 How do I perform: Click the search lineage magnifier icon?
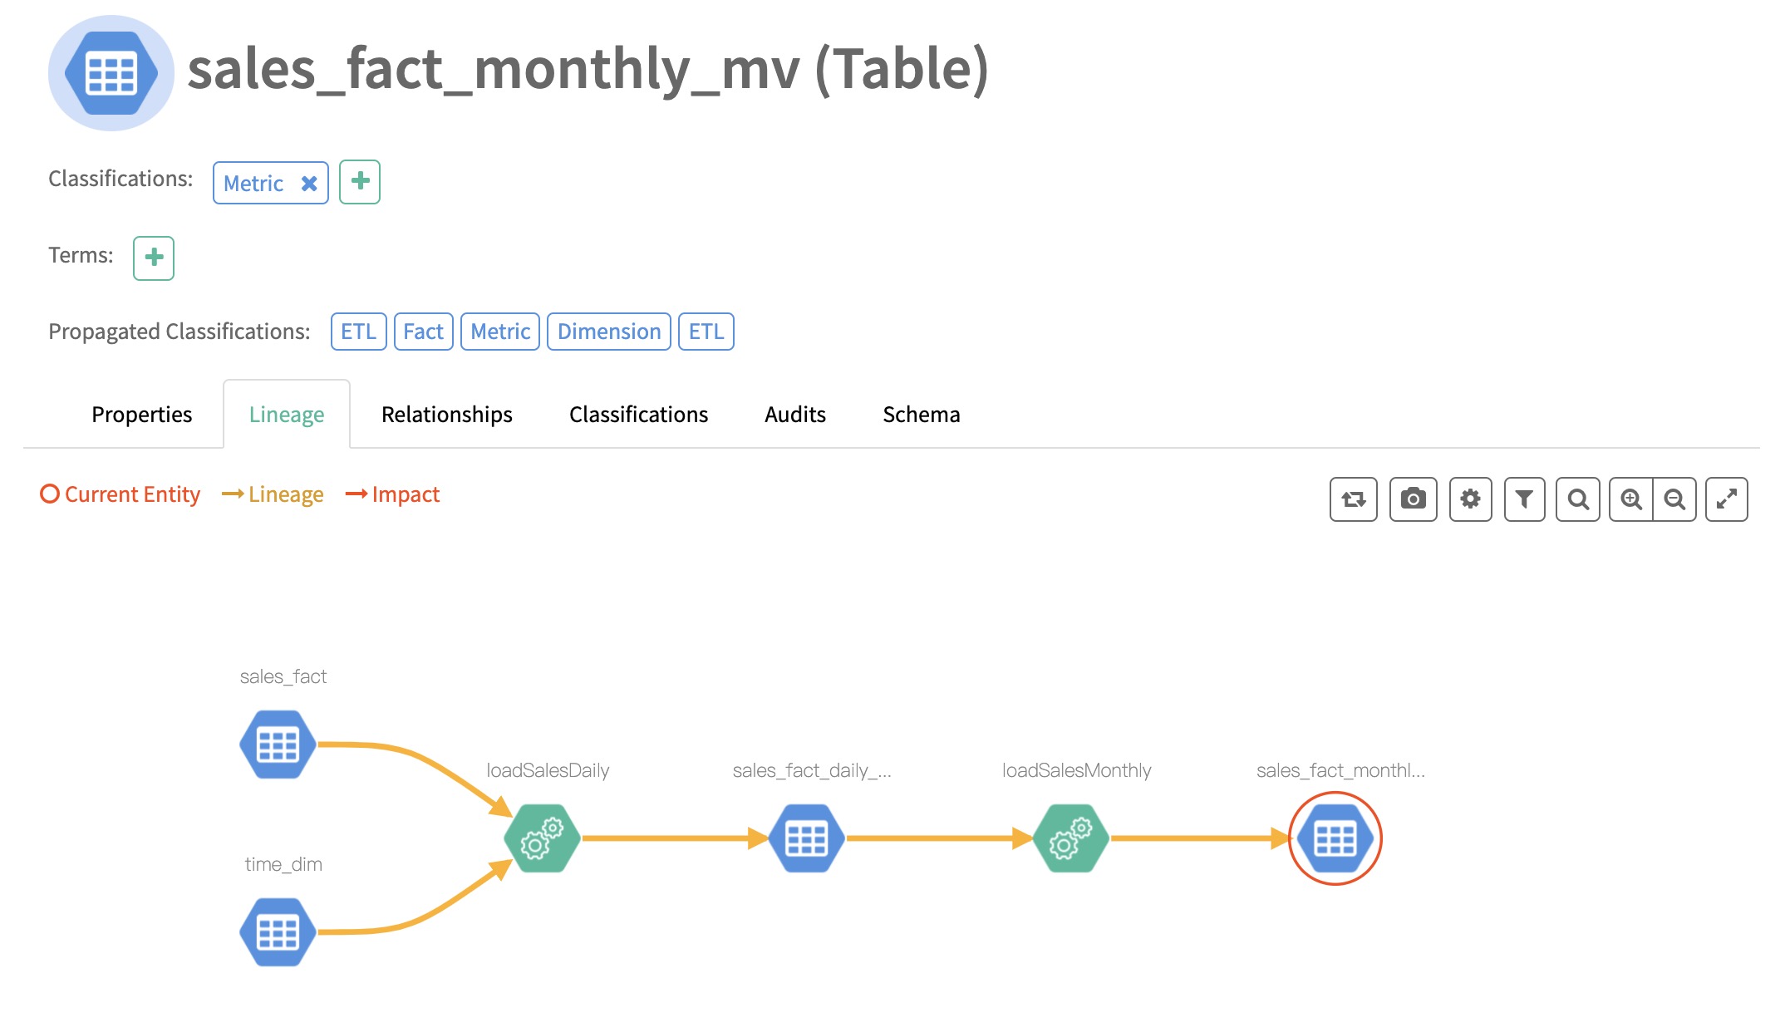(x=1577, y=499)
